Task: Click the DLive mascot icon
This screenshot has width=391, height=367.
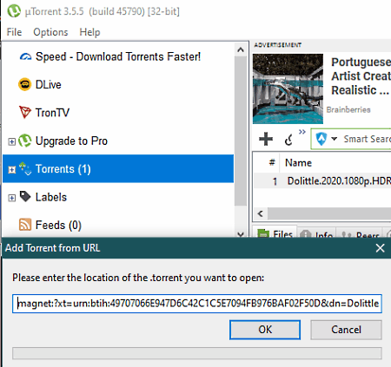Action: (x=25, y=84)
